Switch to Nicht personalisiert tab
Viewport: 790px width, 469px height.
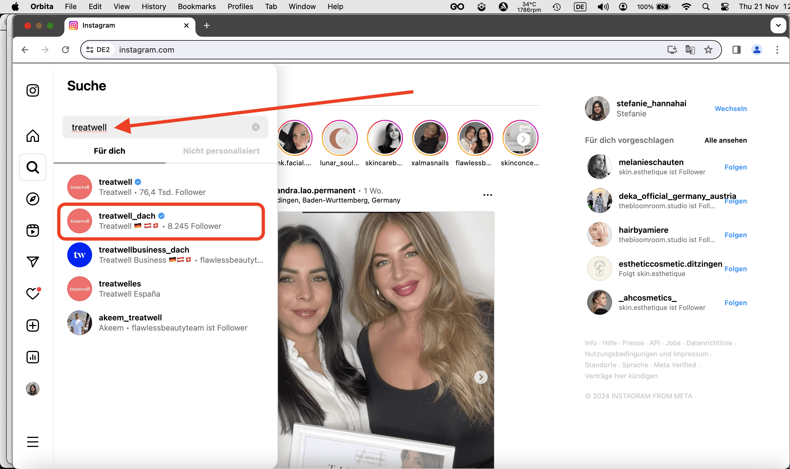pos(221,151)
